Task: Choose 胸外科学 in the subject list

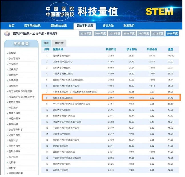Action: (13, 124)
